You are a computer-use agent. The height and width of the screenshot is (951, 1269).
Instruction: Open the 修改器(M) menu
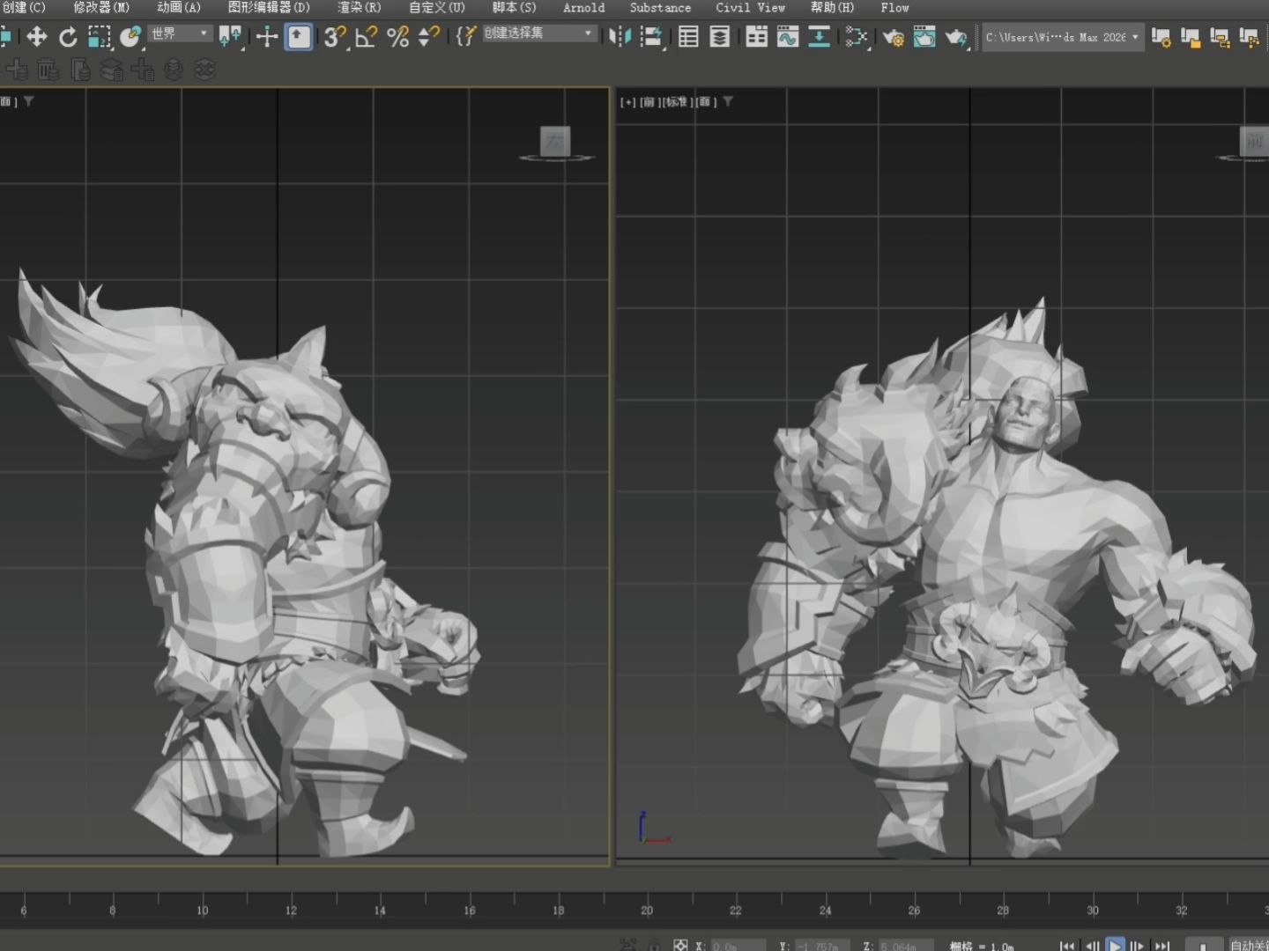100,8
